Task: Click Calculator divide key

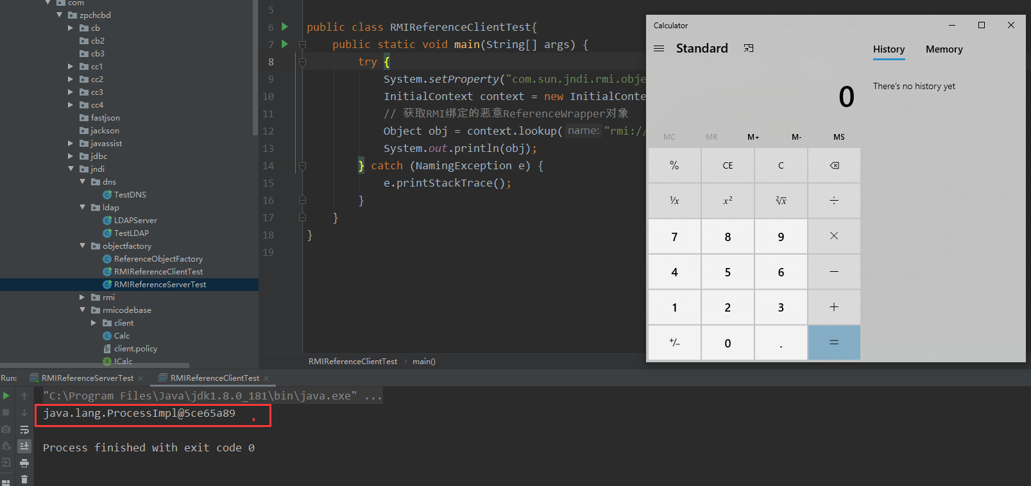Action: point(834,201)
